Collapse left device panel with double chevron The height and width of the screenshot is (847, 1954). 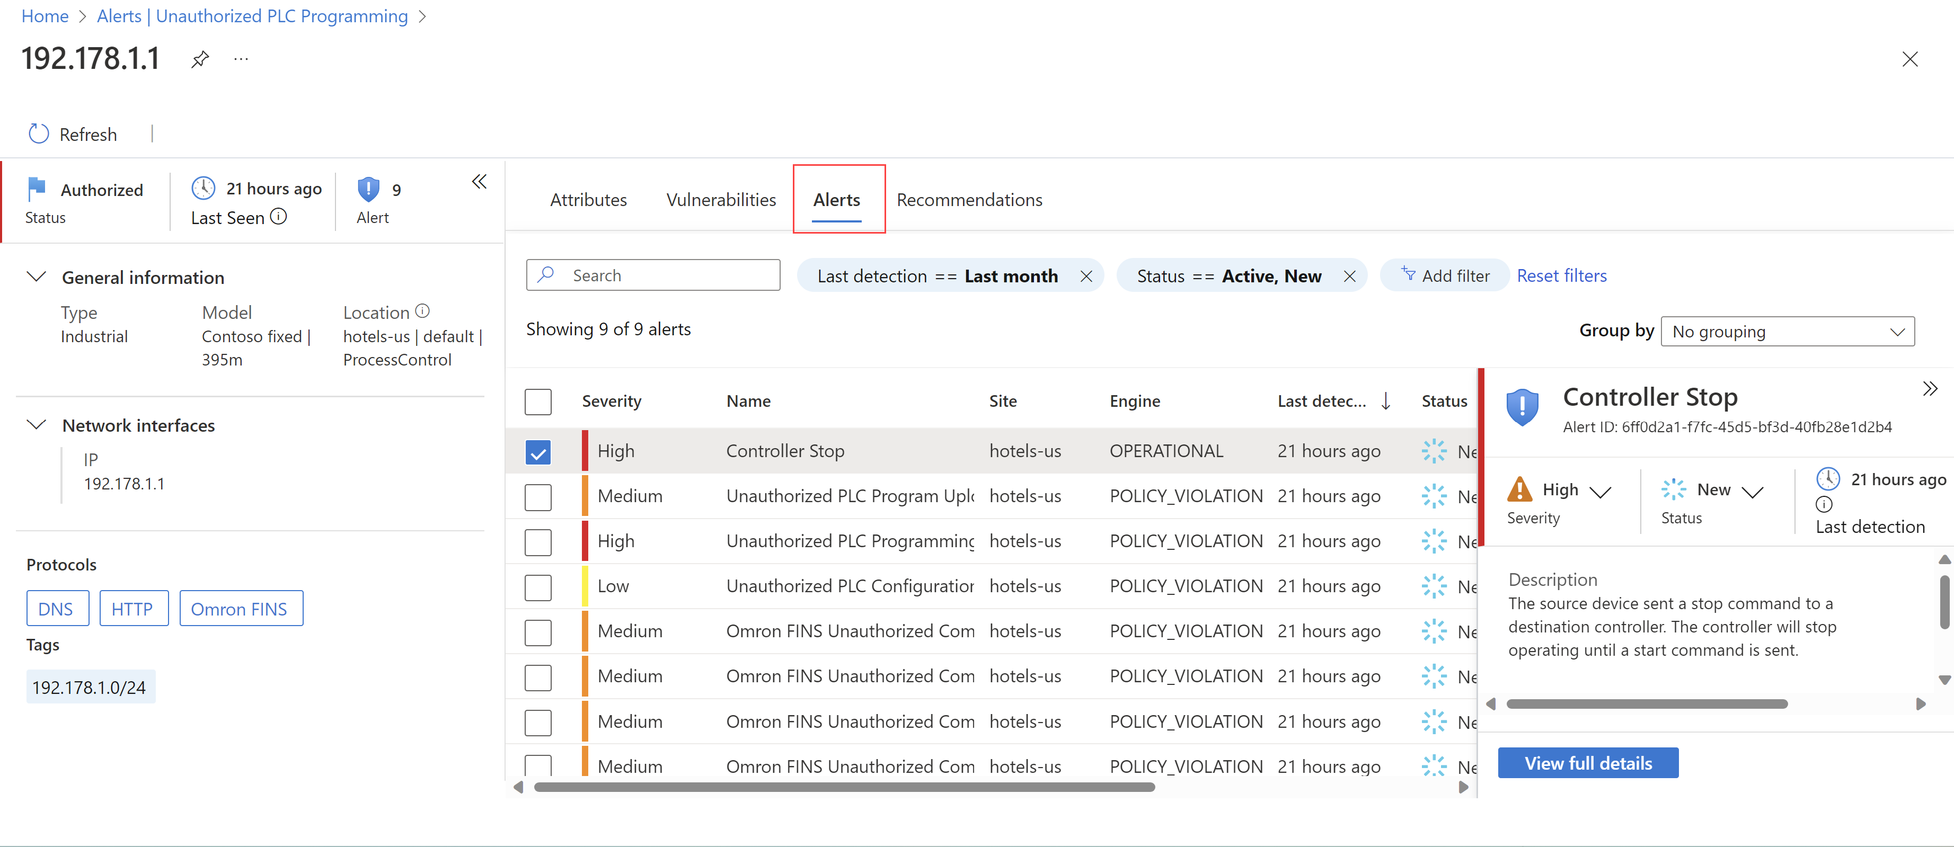[480, 182]
